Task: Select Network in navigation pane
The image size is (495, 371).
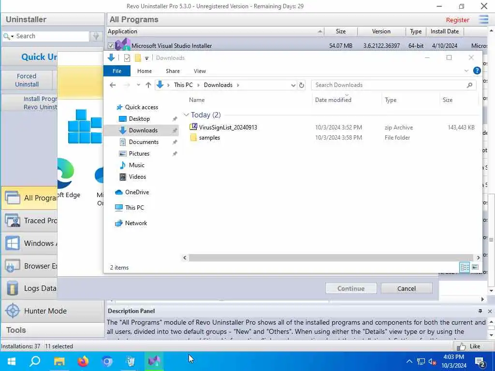Action: coord(136,223)
